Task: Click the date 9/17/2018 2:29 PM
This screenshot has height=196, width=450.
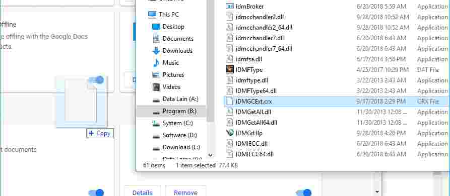Action: point(381,102)
